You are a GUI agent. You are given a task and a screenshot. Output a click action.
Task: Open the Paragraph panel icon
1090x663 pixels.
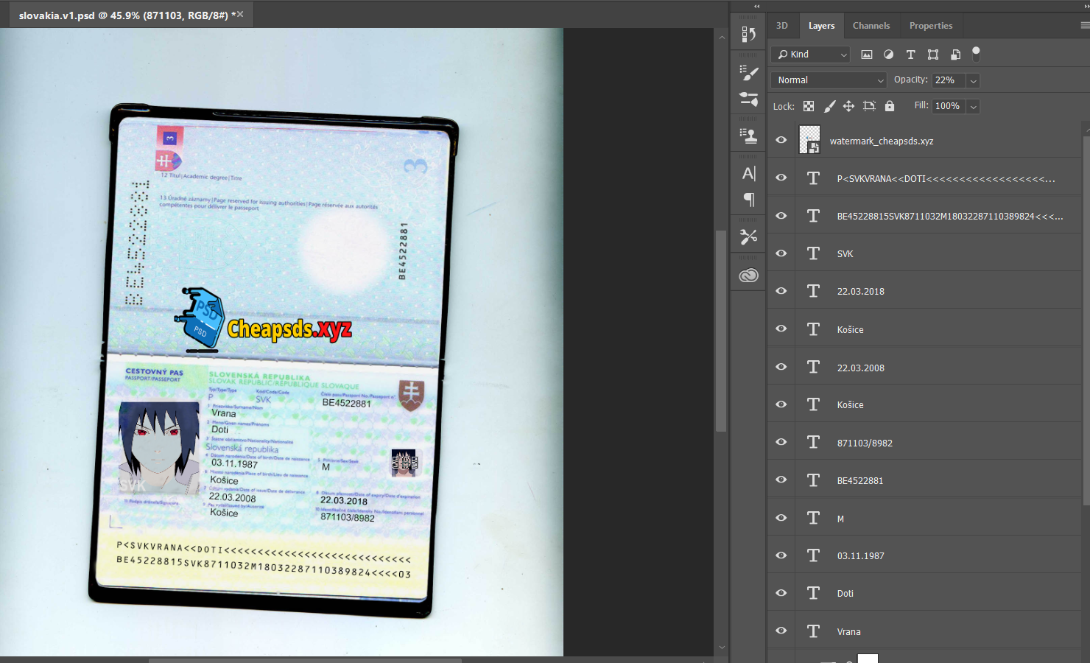pos(748,200)
